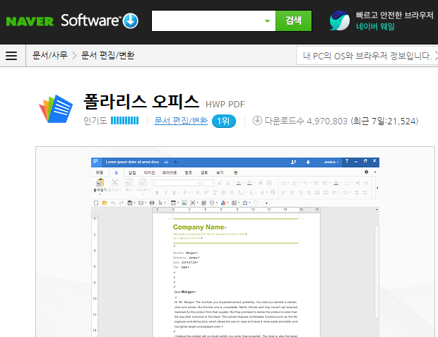Click the Company Name heading in the preview
The width and height of the screenshot is (438, 337).
tap(199, 227)
